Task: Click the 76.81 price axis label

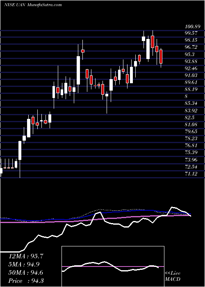Action: pyautogui.click(x=191, y=146)
